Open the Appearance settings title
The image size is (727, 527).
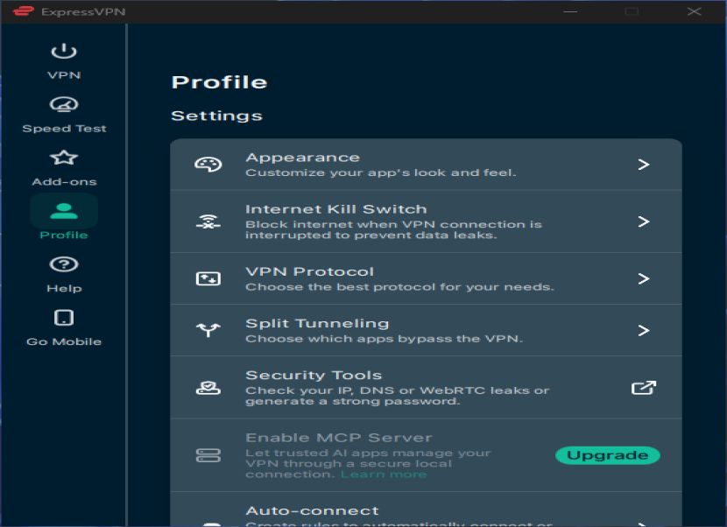coord(303,157)
